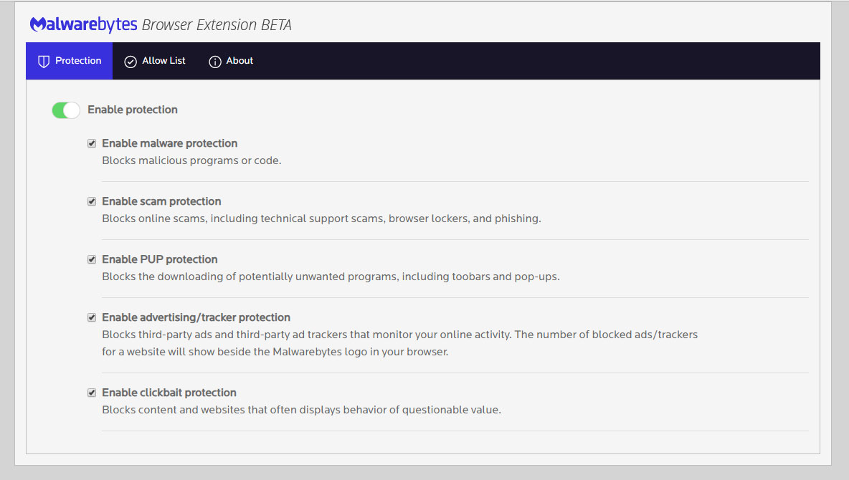Click the Enable PUP protection label
The image size is (849, 480).
tap(160, 259)
